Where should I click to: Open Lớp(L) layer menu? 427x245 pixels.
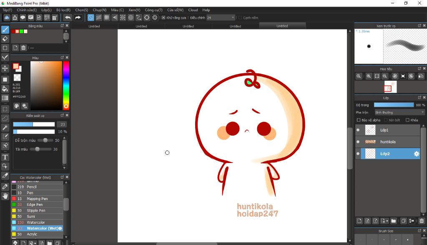tap(46, 10)
